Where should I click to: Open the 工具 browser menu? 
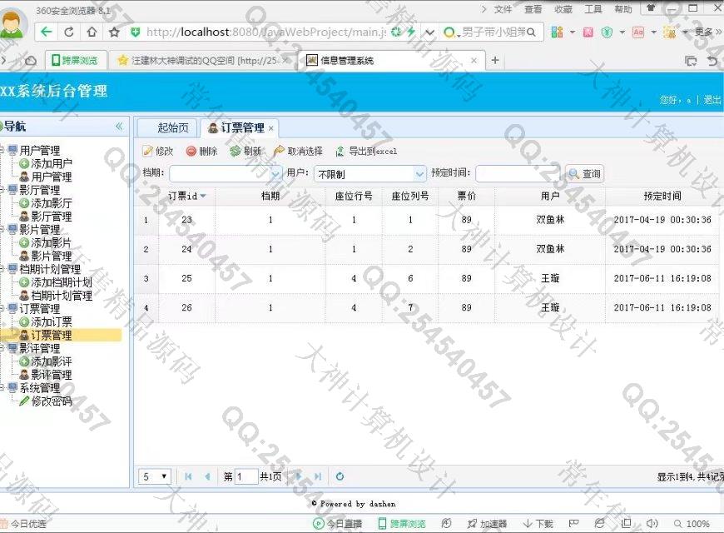pos(593,9)
